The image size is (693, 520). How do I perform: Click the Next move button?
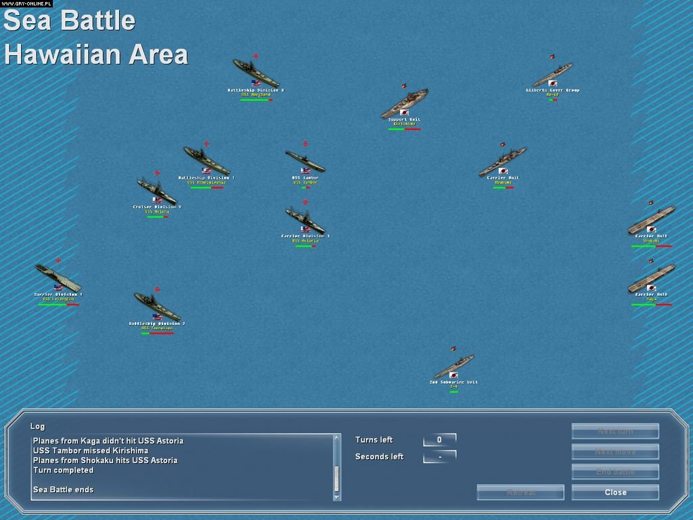614,452
